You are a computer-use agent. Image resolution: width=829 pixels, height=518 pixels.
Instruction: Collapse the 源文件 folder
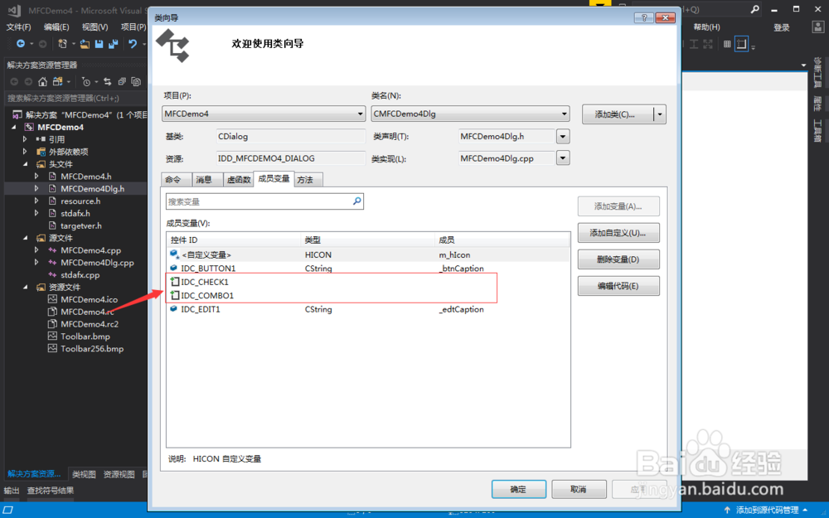pyautogui.click(x=25, y=238)
